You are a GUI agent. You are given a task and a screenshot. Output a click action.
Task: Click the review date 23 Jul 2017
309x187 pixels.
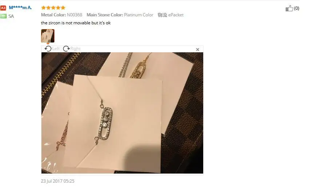pyautogui.click(x=57, y=181)
